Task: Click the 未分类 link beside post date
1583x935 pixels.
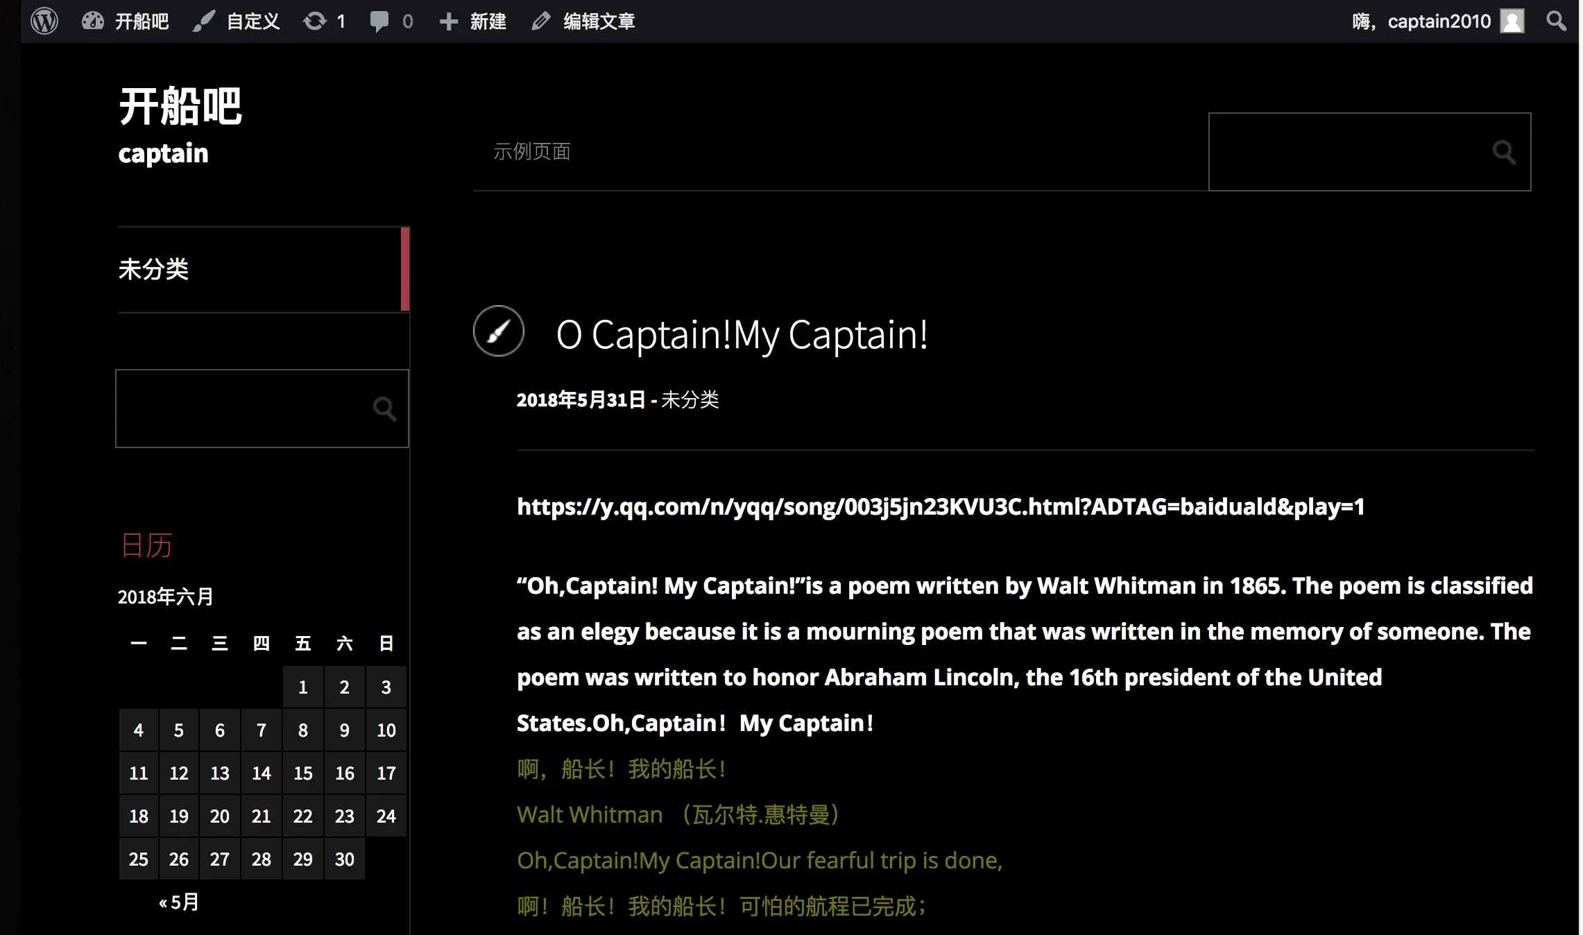Action: (690, 400)
